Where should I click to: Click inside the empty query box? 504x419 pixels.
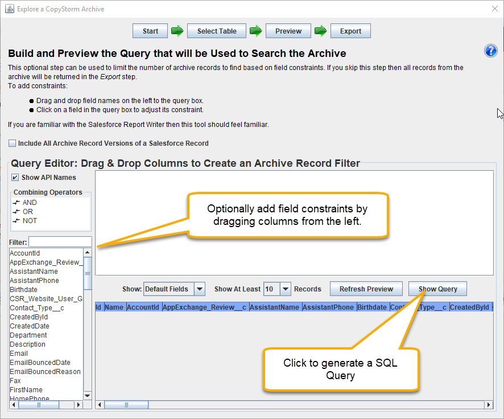pos(294,223)
